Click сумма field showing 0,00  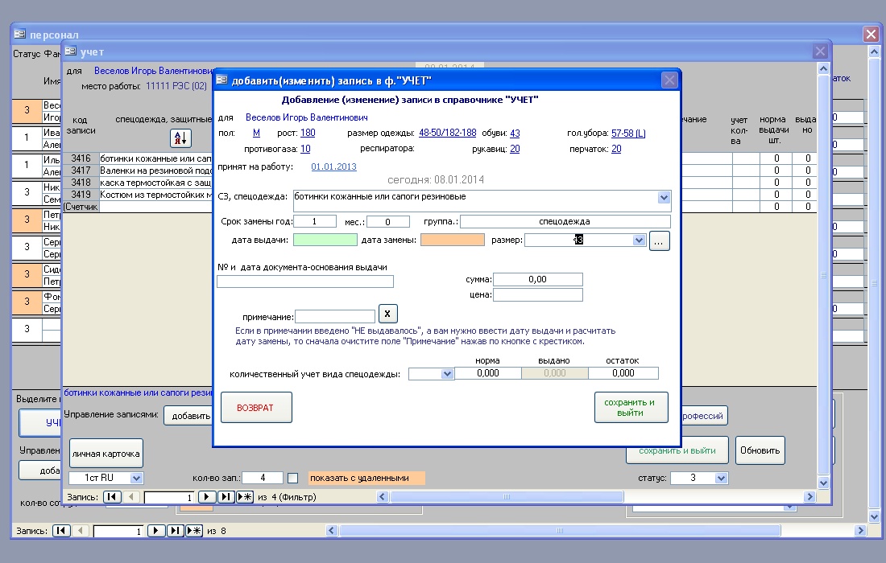(x=538, y=279)
